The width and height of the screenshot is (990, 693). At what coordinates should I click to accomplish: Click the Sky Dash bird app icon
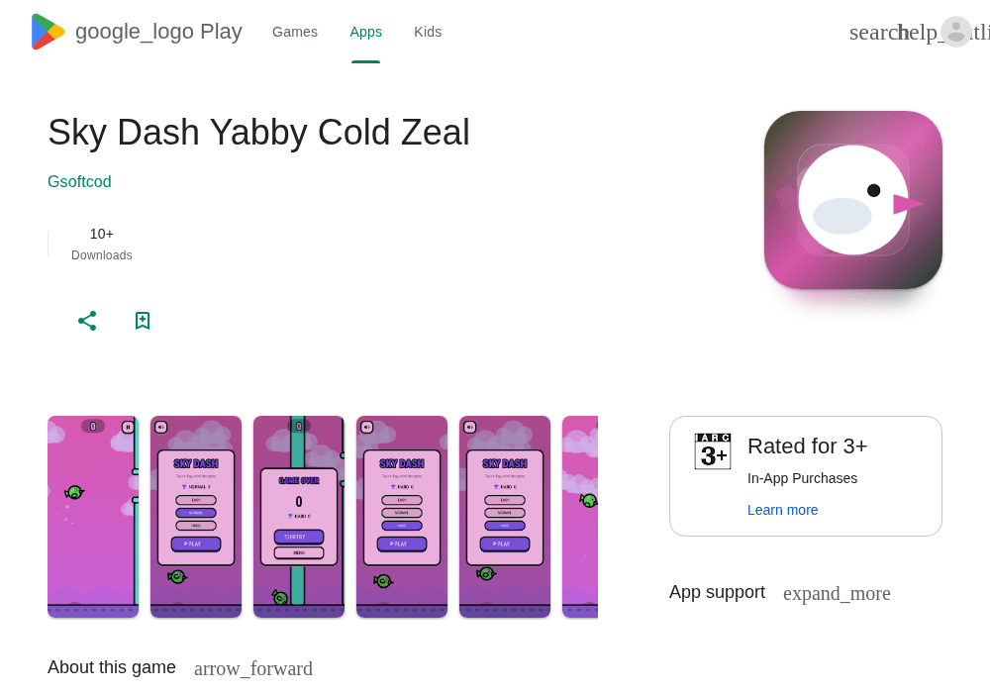pos(853,200)
